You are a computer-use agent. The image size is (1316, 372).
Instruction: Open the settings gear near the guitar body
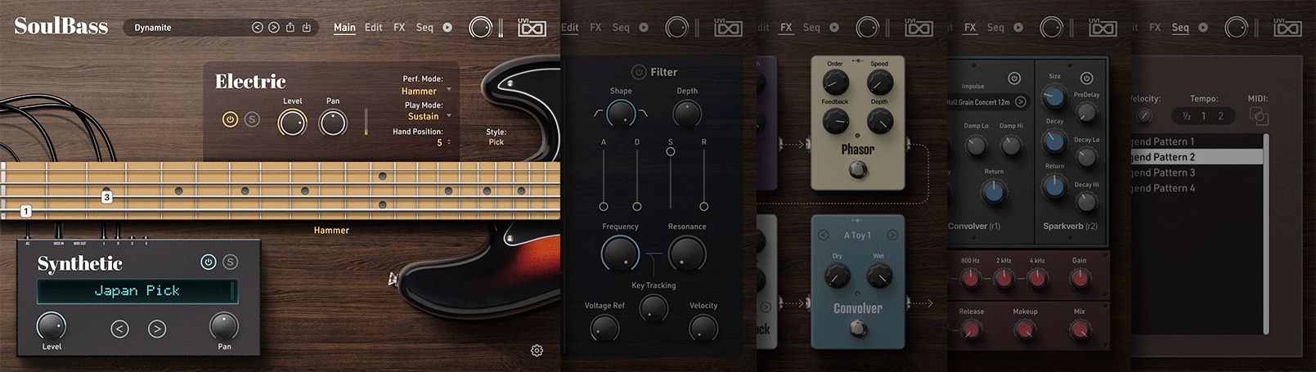click(537, 350)
